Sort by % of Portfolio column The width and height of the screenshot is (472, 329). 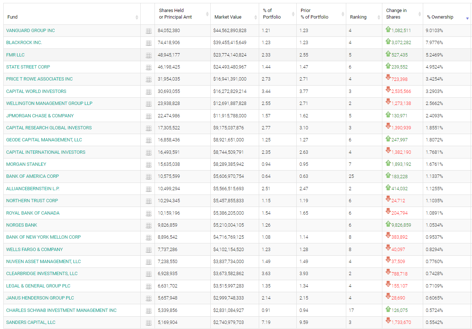point(278,14)
